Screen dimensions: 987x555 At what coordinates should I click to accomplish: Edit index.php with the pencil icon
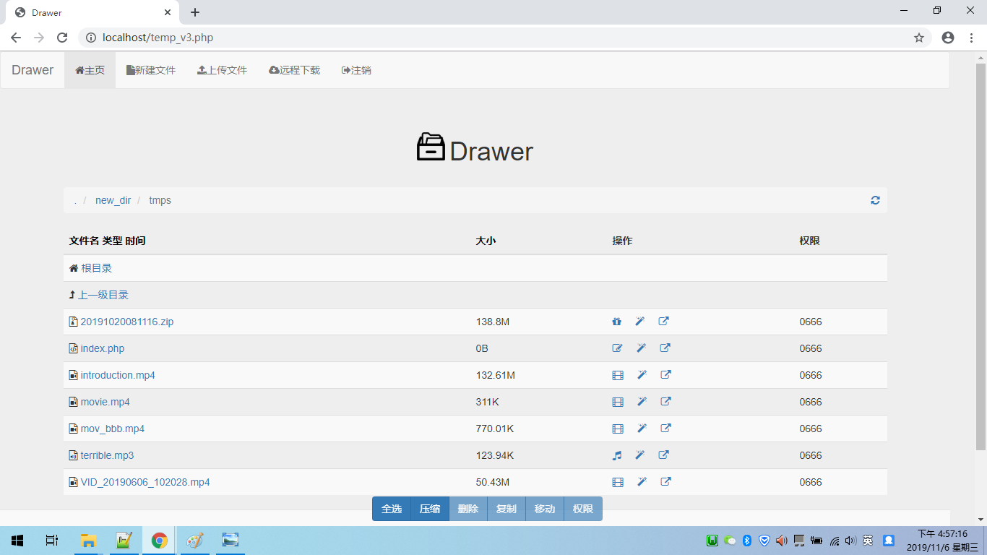[x=617, y=348]
